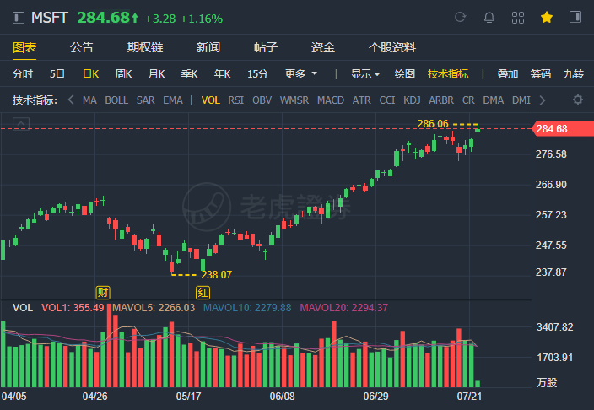Screen dimensions: 594x410
Task: Click VOL1: 355.49 legend value
Action: coord(73,308)
